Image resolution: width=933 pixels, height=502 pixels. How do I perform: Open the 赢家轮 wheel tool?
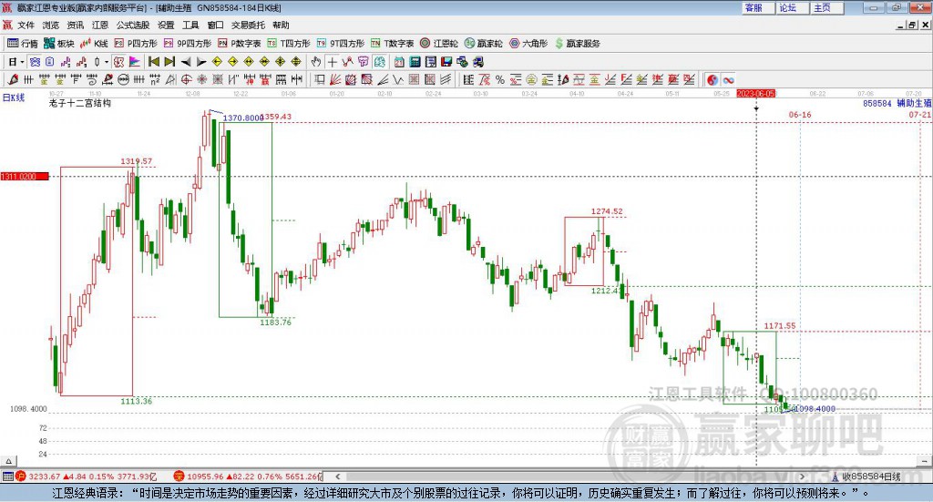coord(484,44)
